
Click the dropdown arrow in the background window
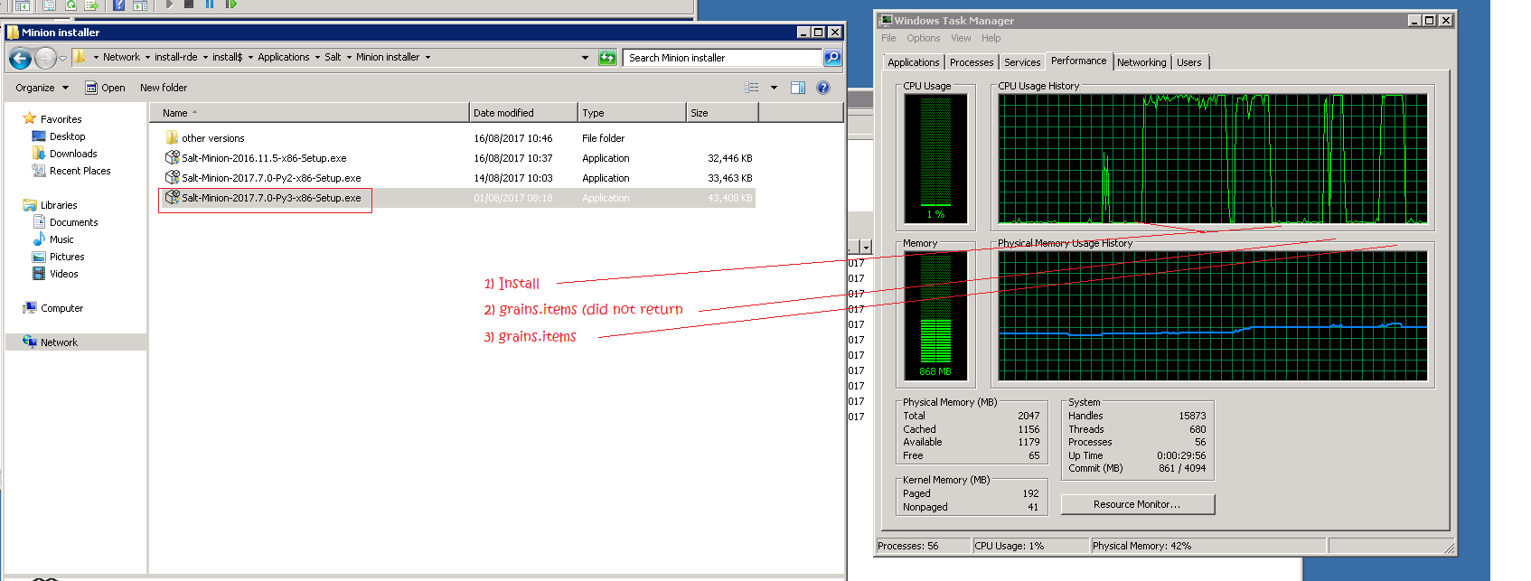(865, 248)
